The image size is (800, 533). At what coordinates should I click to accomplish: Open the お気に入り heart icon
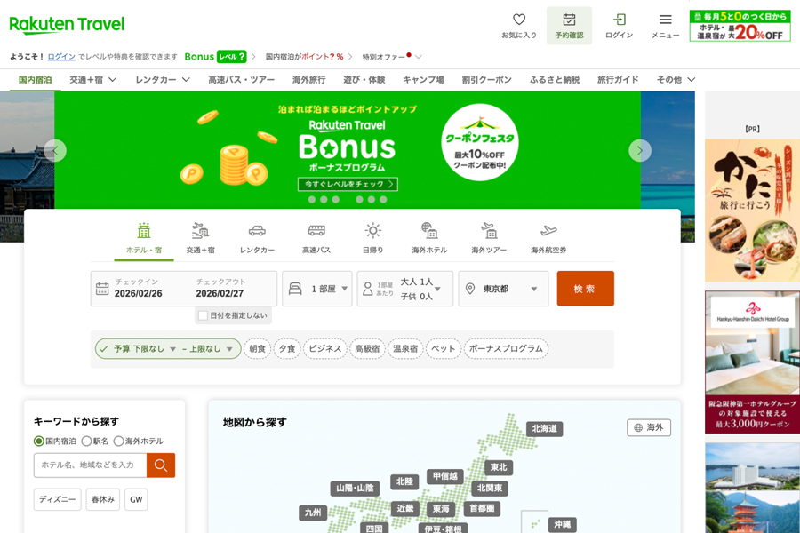click(519, 20)
